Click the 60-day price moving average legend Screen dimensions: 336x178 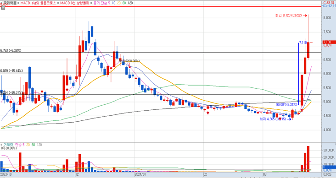click(124, 3)
